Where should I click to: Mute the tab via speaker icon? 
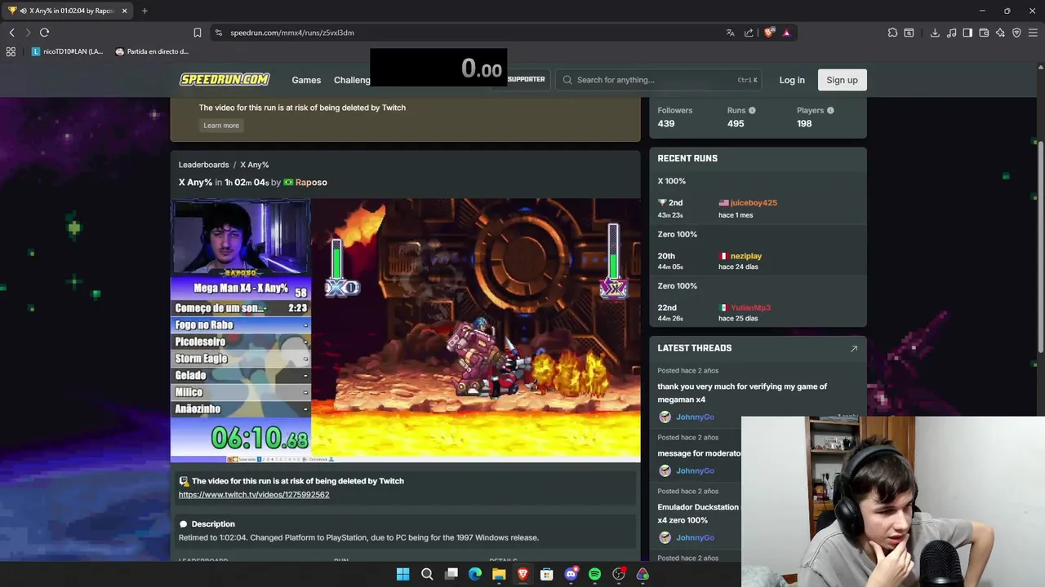click(x=22, y=11)
